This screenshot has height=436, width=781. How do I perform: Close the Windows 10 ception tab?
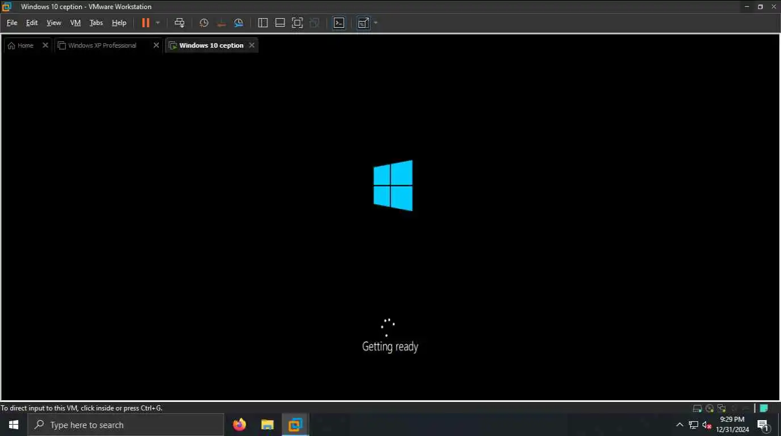(x=251, y=45)
